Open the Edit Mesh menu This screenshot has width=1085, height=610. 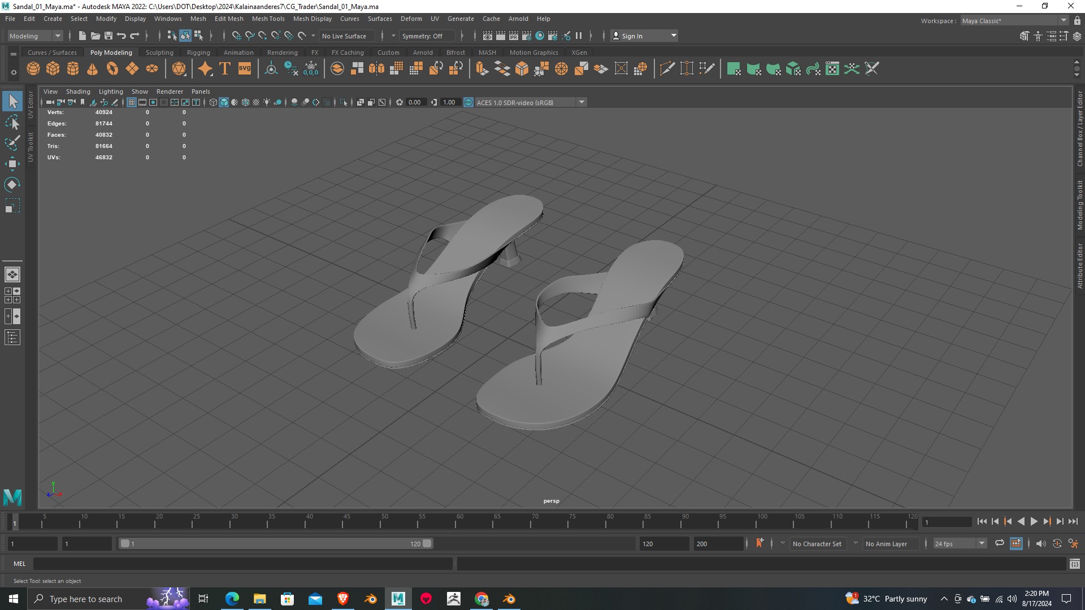[229, 19]
